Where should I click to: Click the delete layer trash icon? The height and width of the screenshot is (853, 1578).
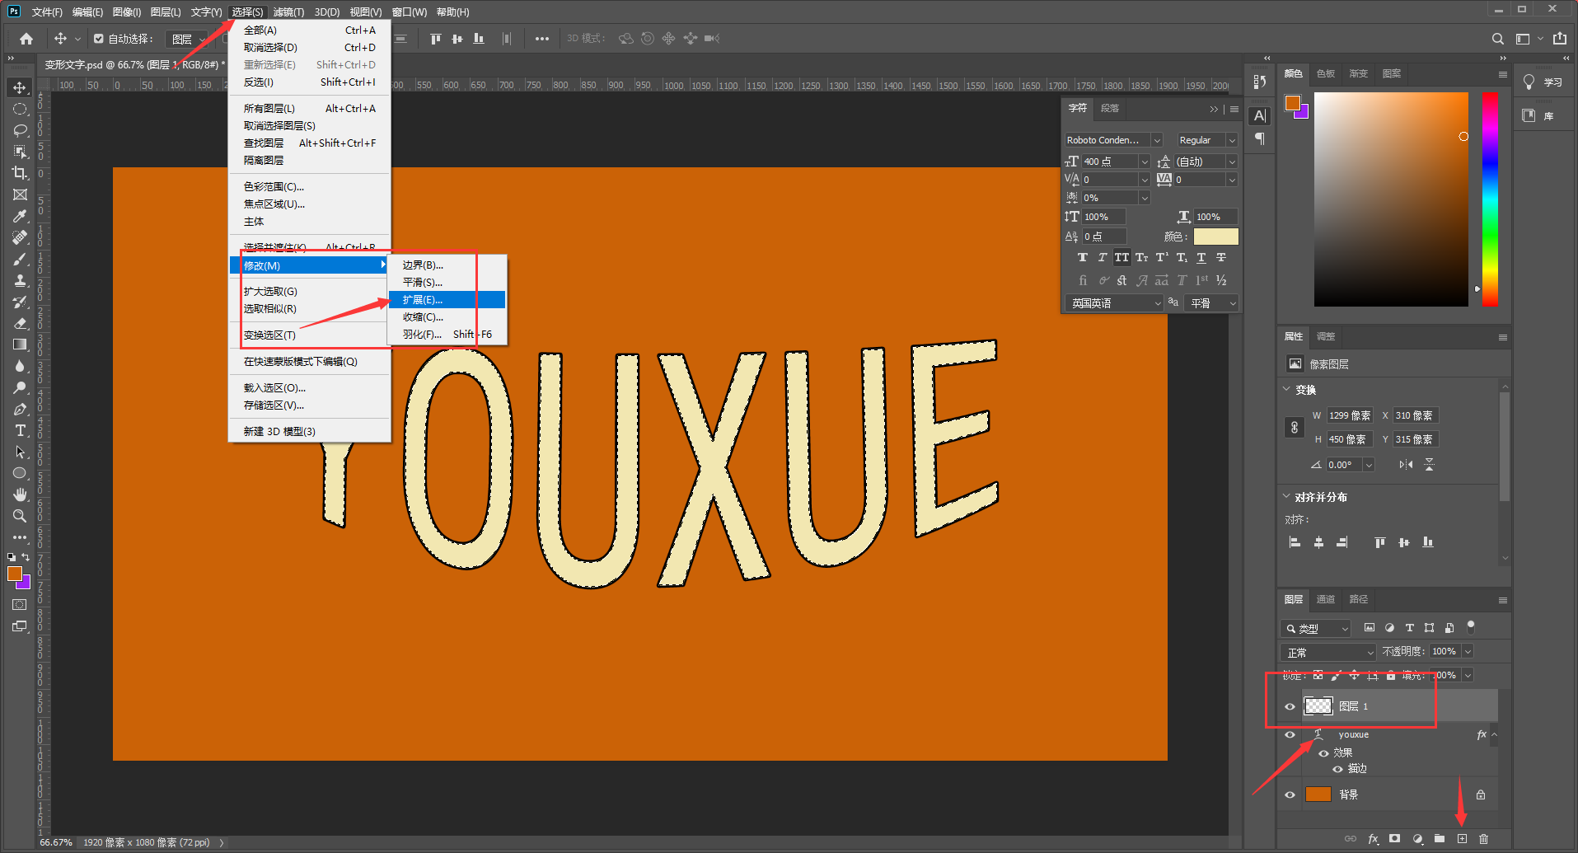pos(1483,838)
